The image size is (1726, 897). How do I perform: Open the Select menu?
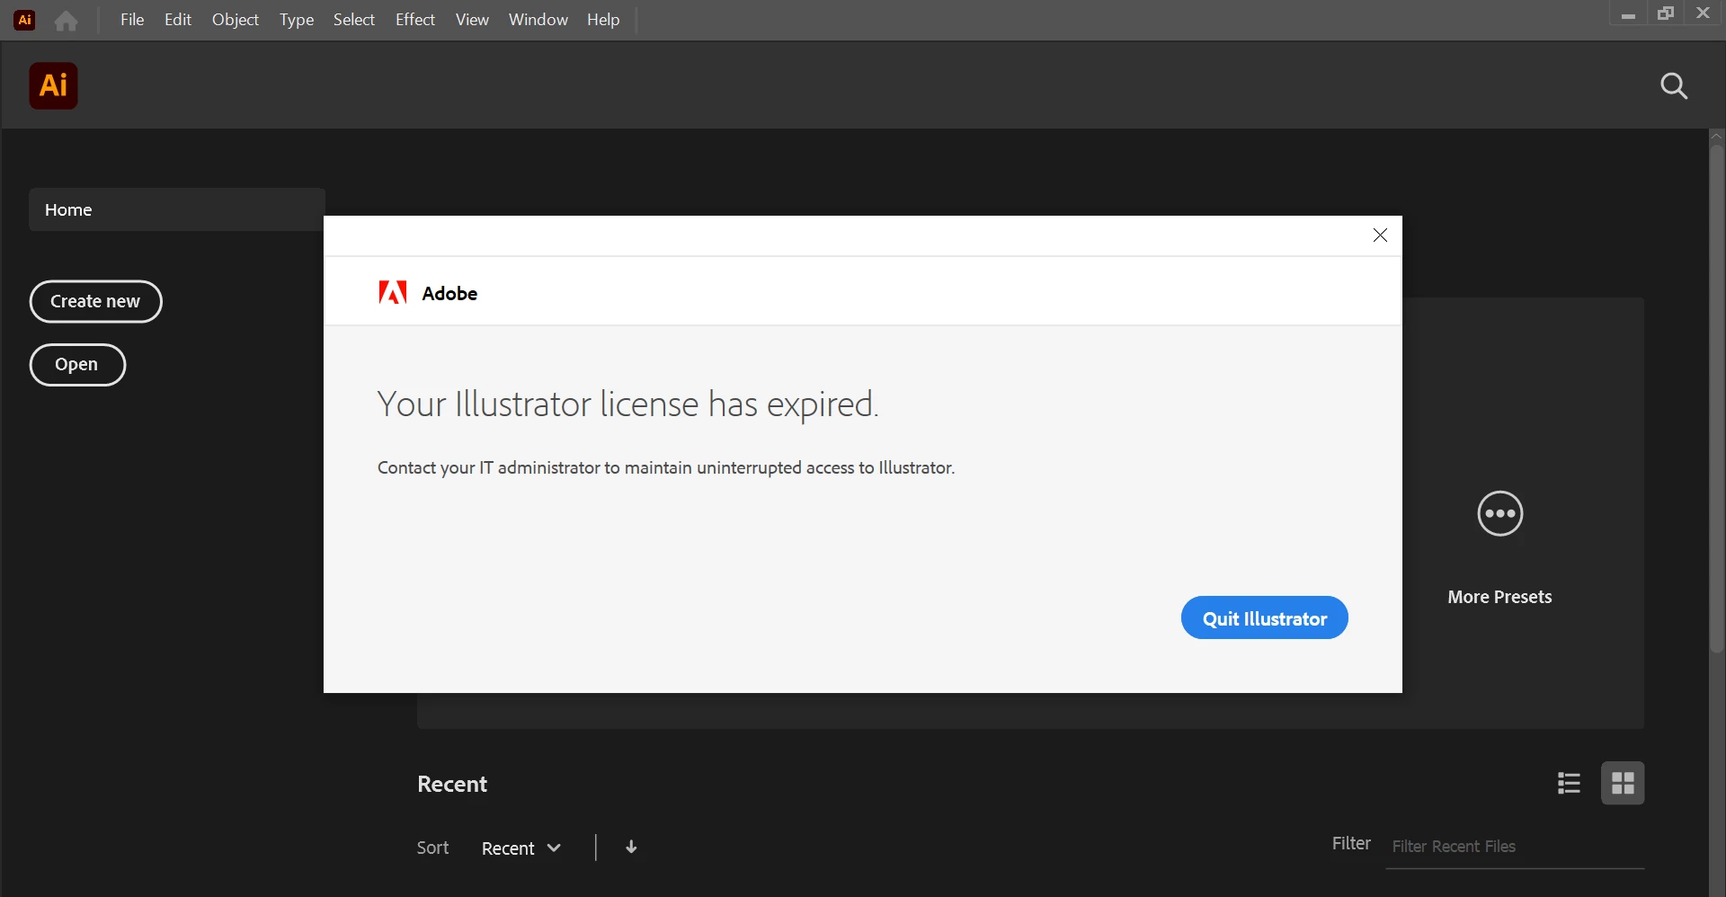coord(354,20)
